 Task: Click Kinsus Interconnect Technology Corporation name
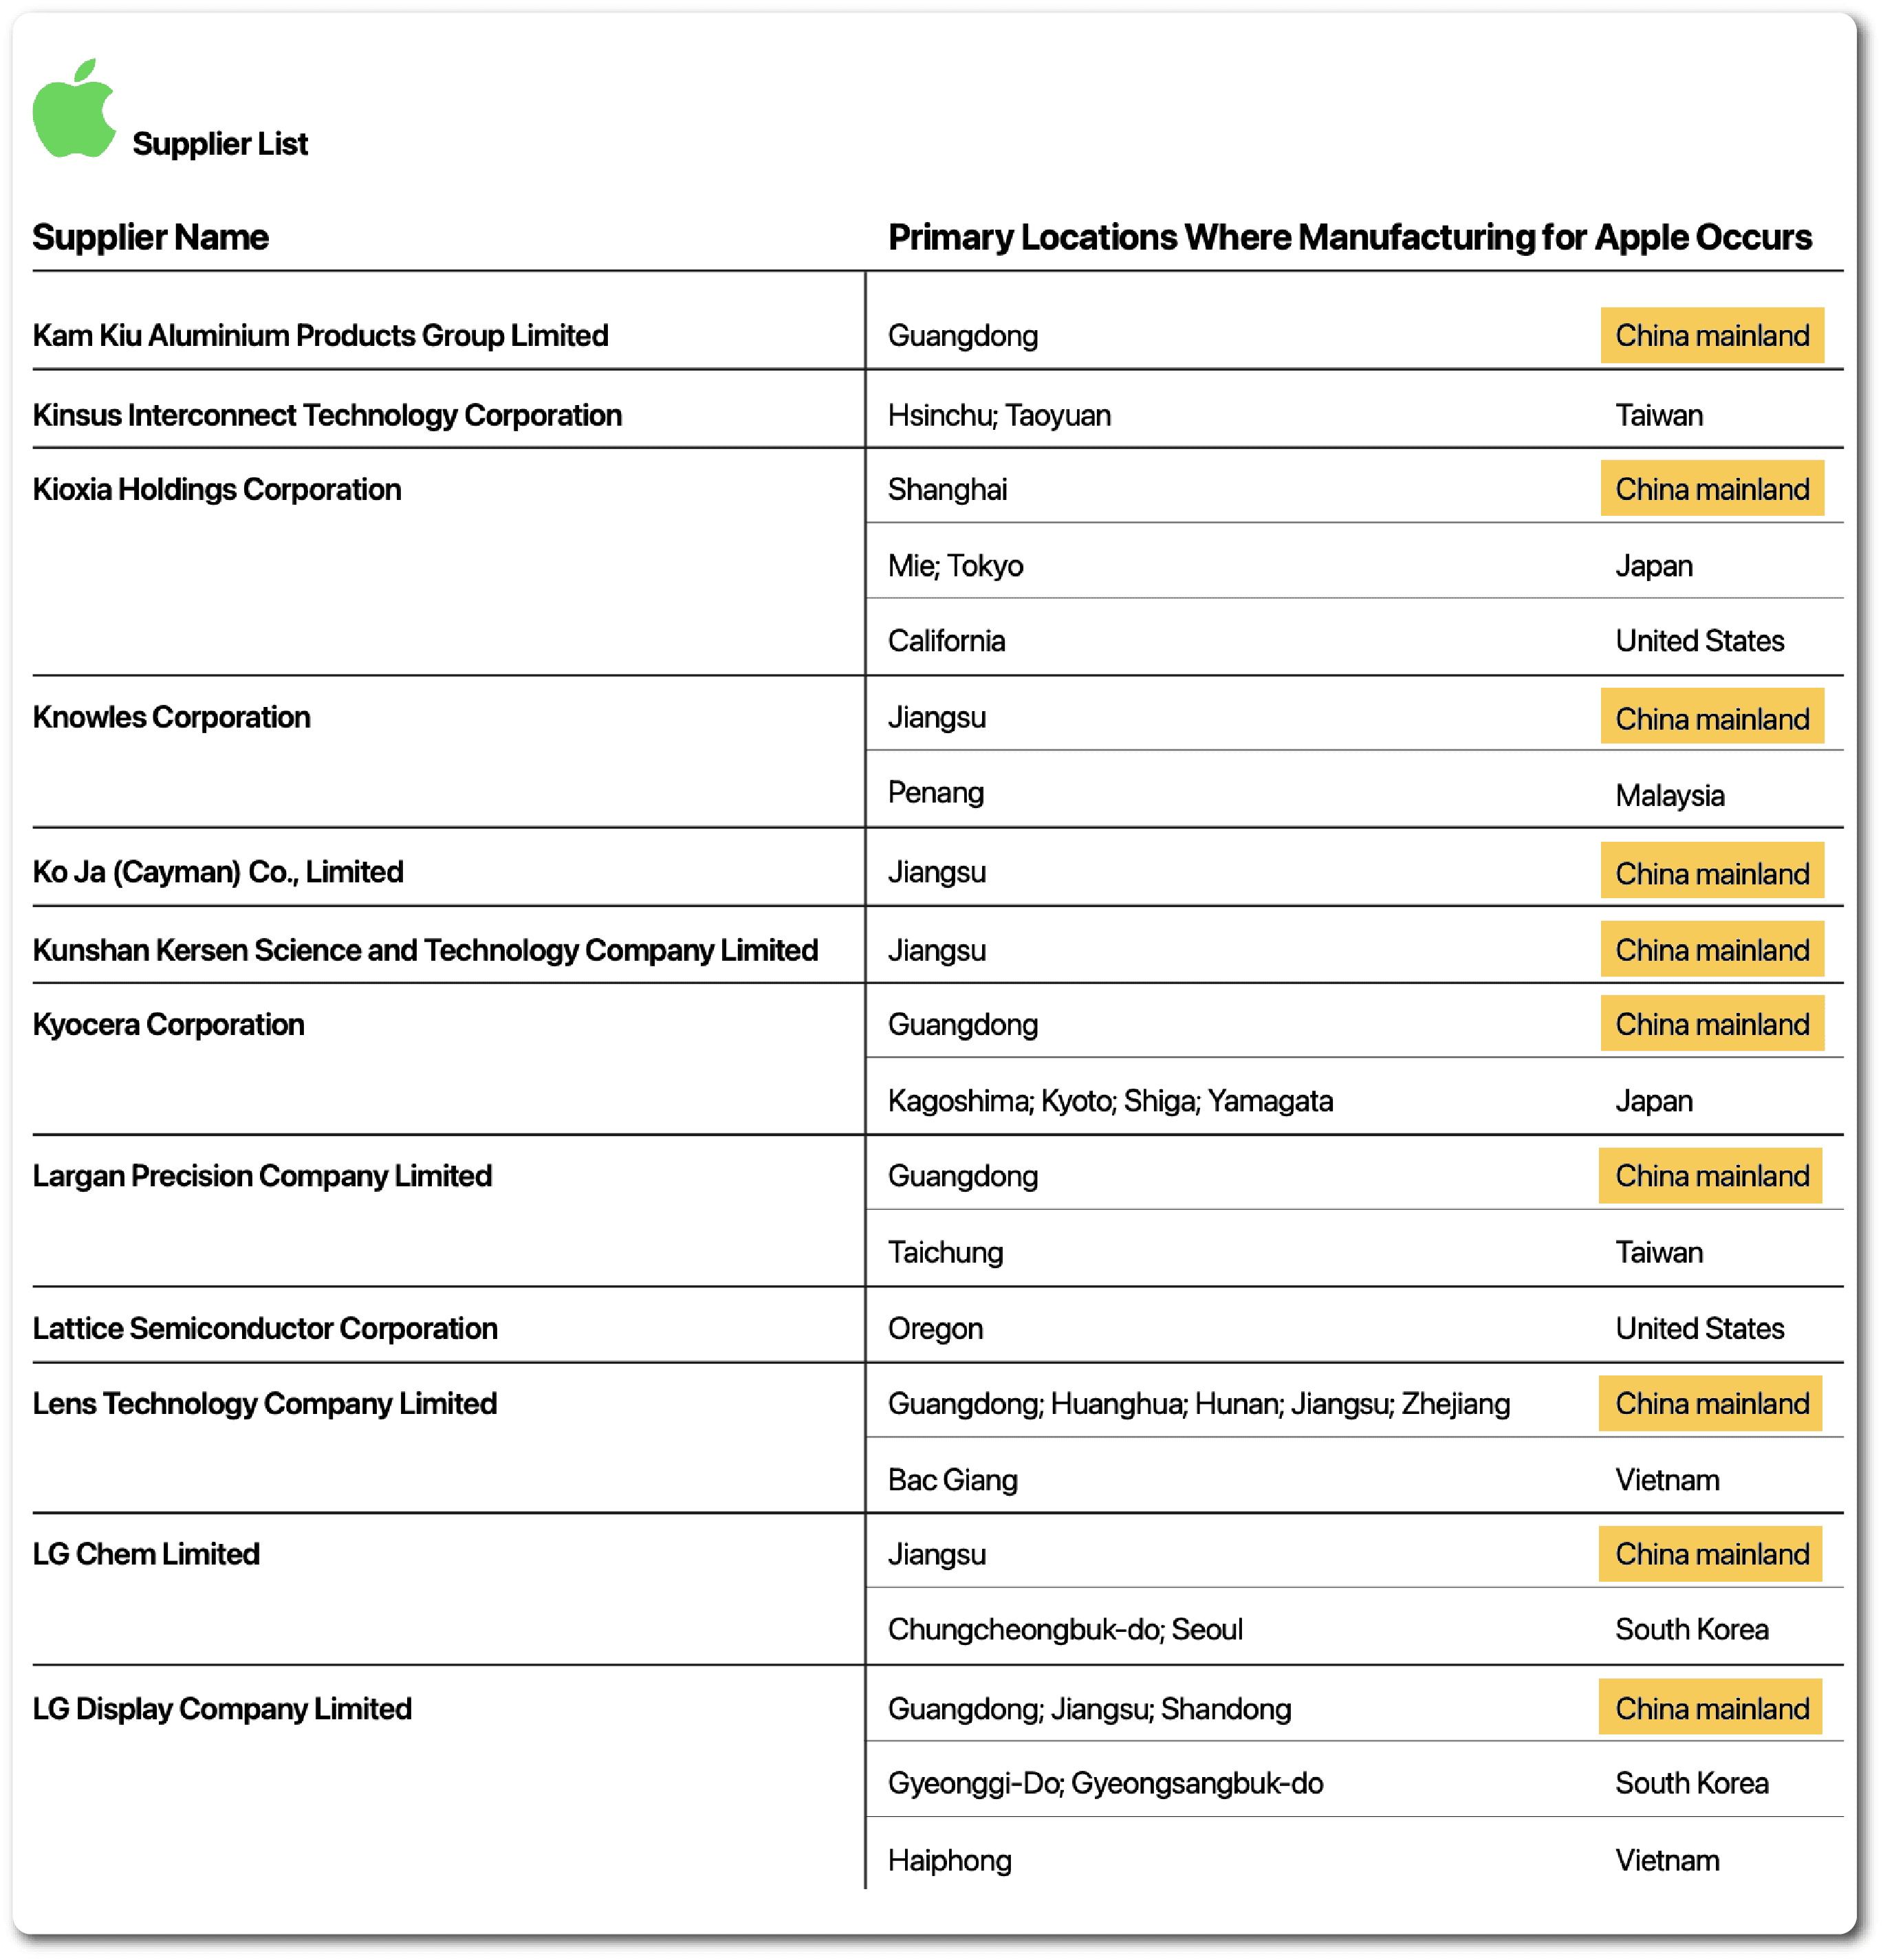click(x=327, y=415)
